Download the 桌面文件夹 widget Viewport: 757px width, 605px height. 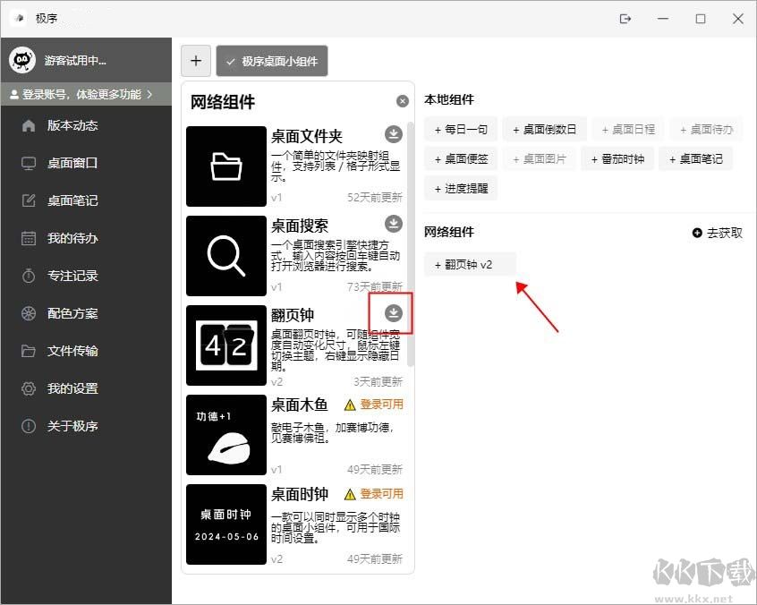(x=393, y=133)
